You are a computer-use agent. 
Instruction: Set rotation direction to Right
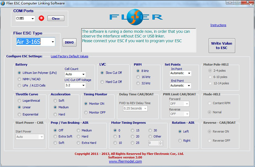click(x=180, y=141)
